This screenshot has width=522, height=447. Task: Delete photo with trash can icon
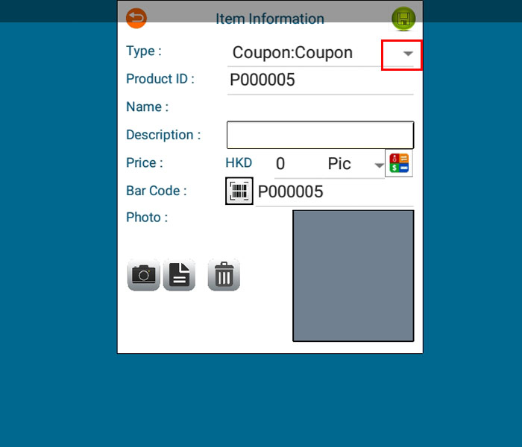[x=224, y=275]
